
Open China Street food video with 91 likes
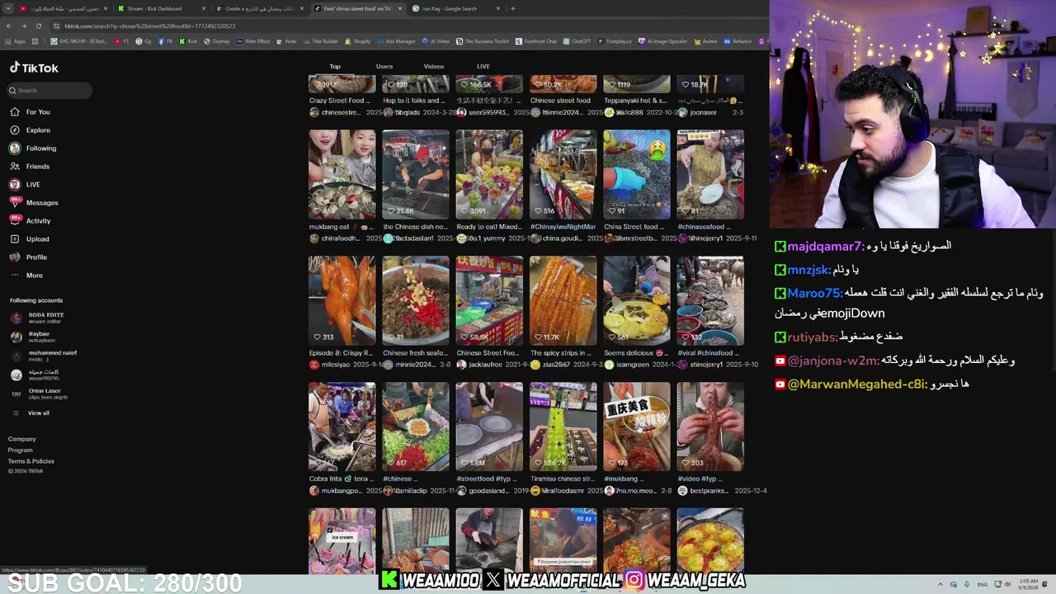(x=637, y=174)
